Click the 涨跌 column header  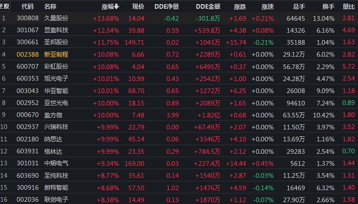pos(240,7)
